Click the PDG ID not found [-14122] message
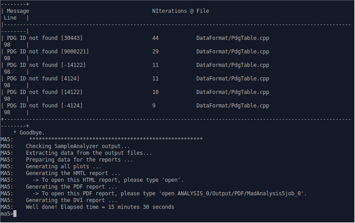 point(46,65)
